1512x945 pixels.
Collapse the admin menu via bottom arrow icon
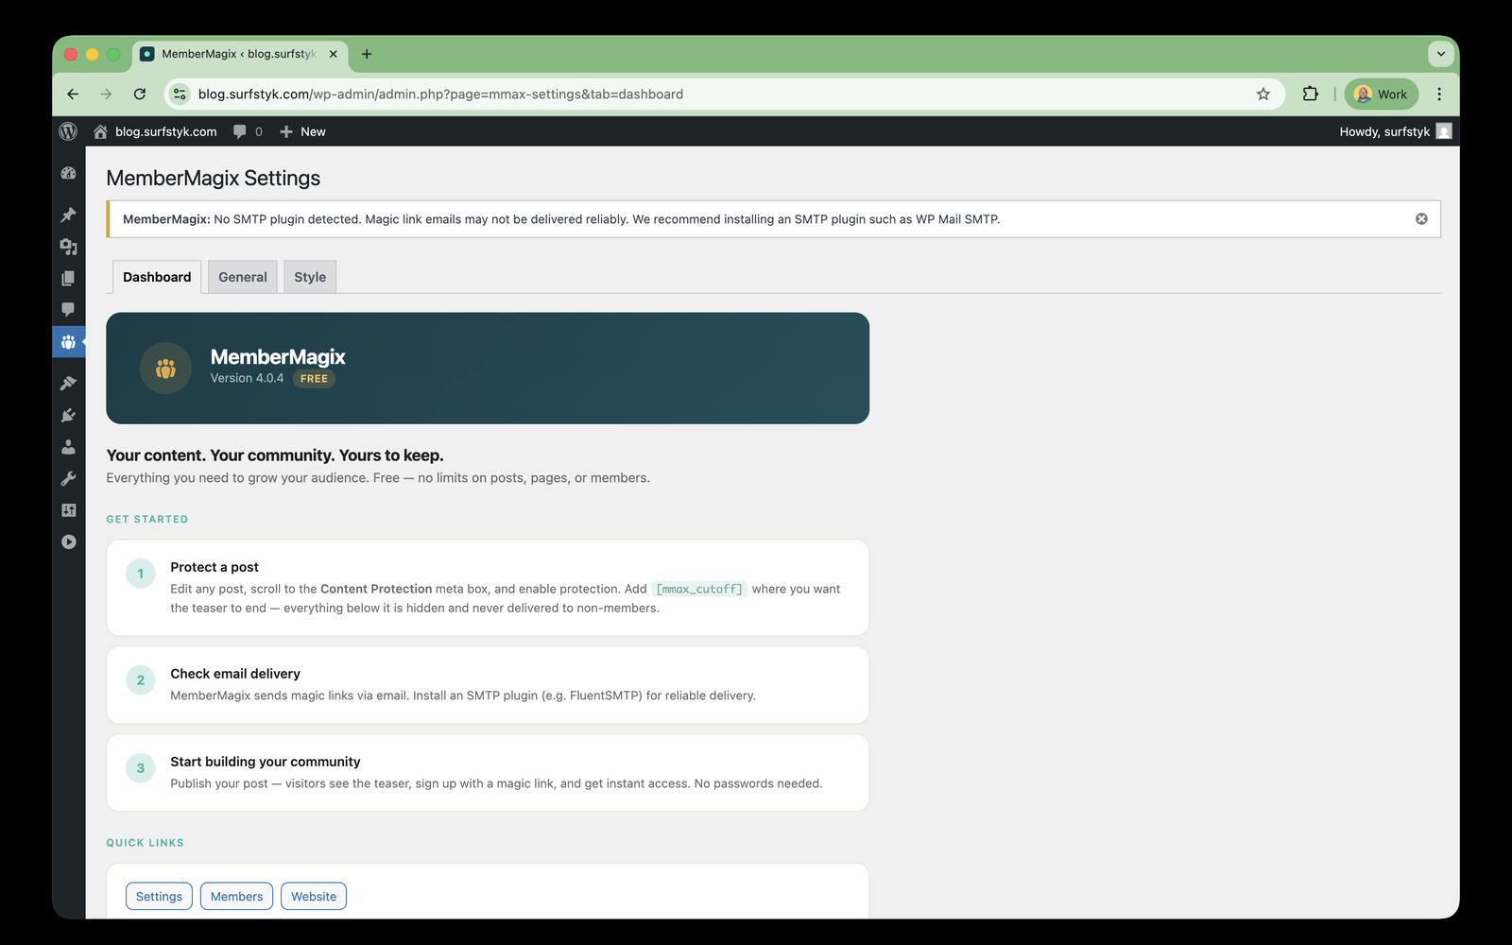(x=68, y=541)
